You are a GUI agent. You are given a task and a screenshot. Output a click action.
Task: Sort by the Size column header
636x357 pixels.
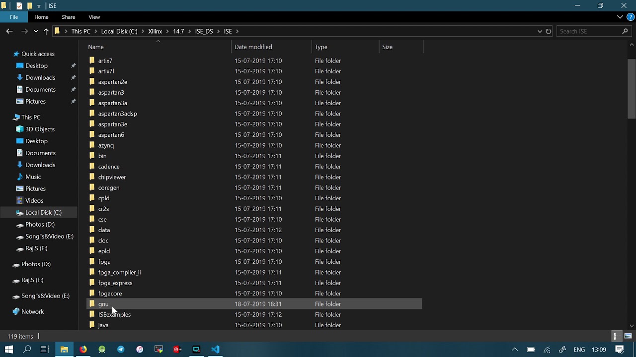388,47
